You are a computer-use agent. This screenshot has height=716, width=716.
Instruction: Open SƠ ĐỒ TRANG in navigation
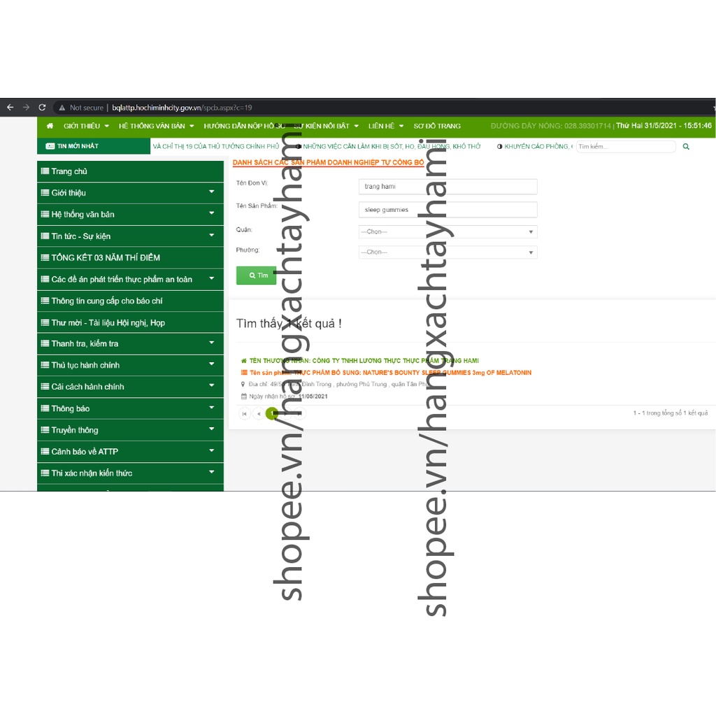(x=437, y=126)
